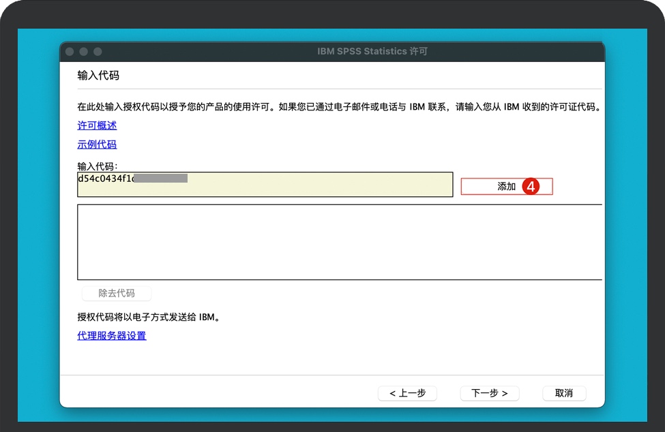665x432 pixels.
Task: Open the 代理服务器设置 link
Action: pyautogui.click(x=112, y=335)
